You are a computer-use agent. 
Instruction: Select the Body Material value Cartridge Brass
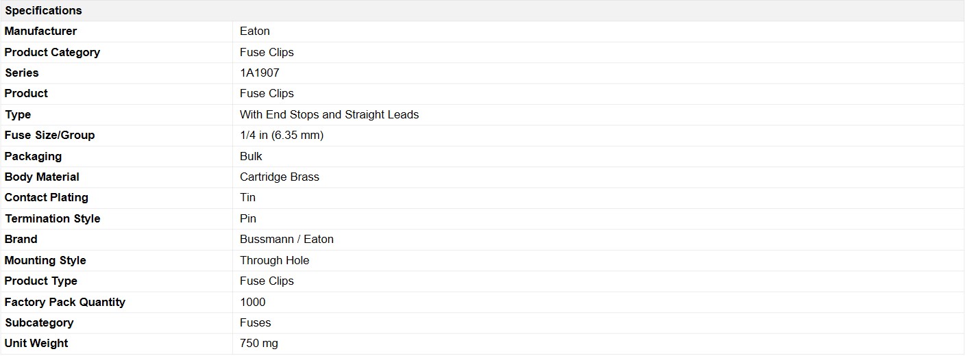pyautogui.click(x=280, y=177)
